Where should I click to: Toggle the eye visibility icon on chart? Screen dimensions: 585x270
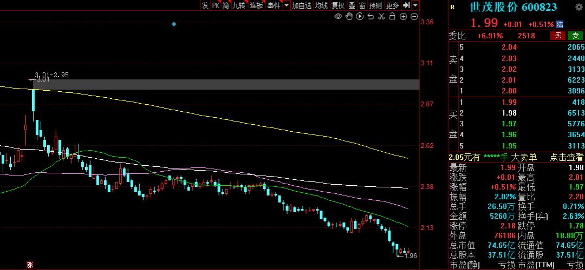(x=338, y=17)
